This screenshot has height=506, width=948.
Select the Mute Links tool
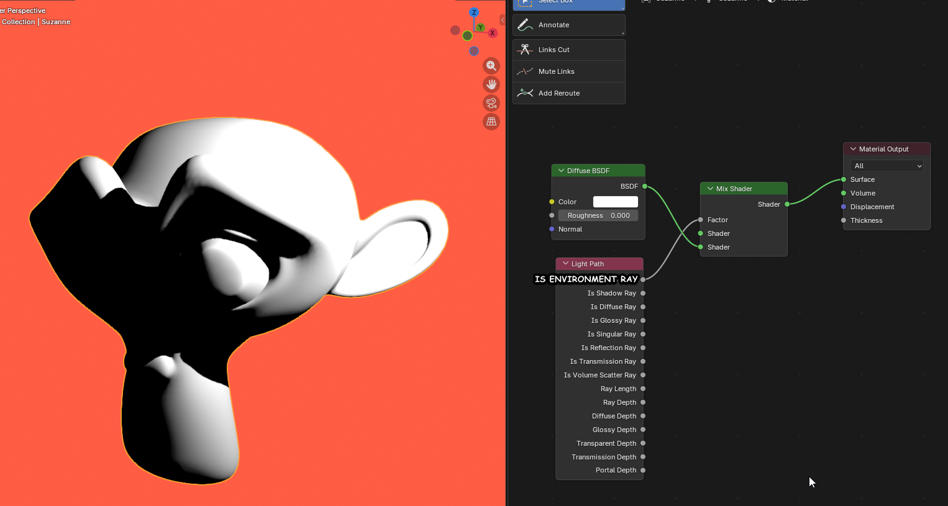coord(568,71)
